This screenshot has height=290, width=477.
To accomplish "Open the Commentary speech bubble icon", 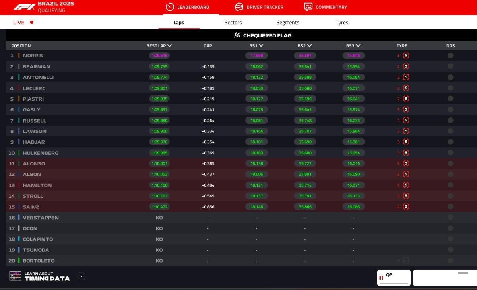I will pyautogui.click(x=308, y=7).
